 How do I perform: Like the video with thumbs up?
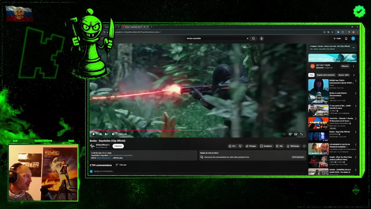point(232,146)
